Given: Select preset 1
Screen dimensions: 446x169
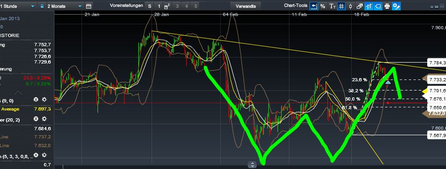Looking at the screenshot, I should tap(159, 6).
